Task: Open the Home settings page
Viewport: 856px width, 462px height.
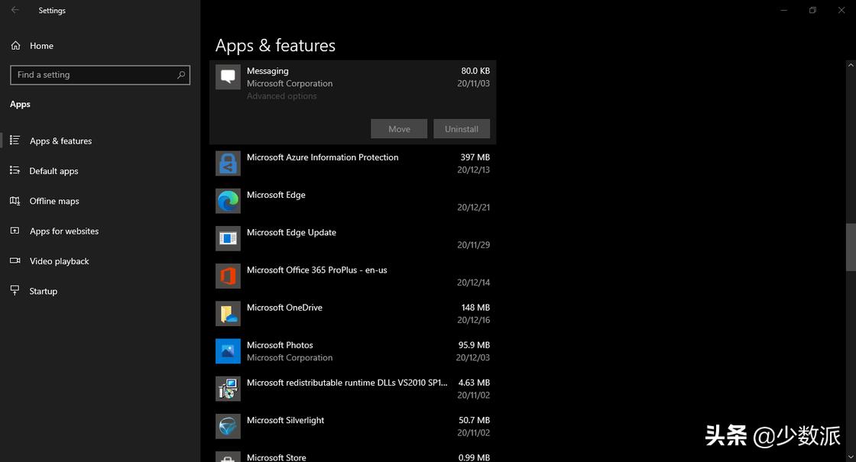Action: point(100,46)
